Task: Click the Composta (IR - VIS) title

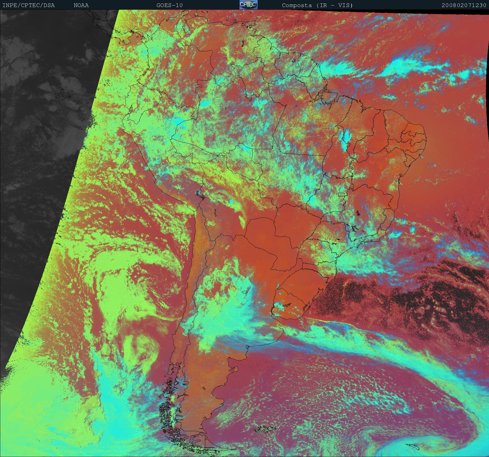Action: pos(317,5)
